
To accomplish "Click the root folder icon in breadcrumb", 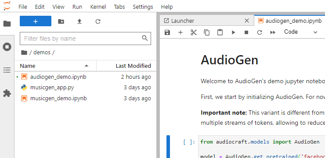I will coord(24,53).
